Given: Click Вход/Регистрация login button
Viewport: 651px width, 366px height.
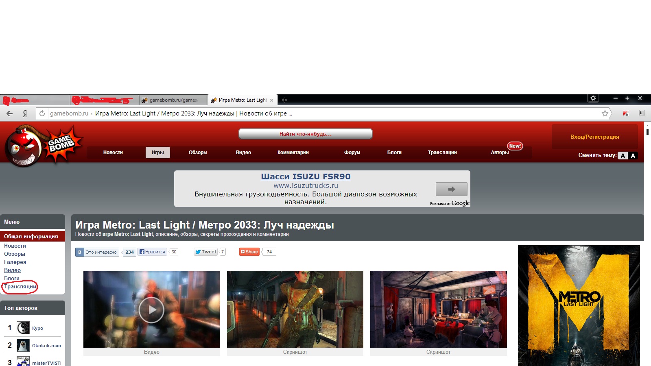Looking at the screenshot, I should pos(595,137).
